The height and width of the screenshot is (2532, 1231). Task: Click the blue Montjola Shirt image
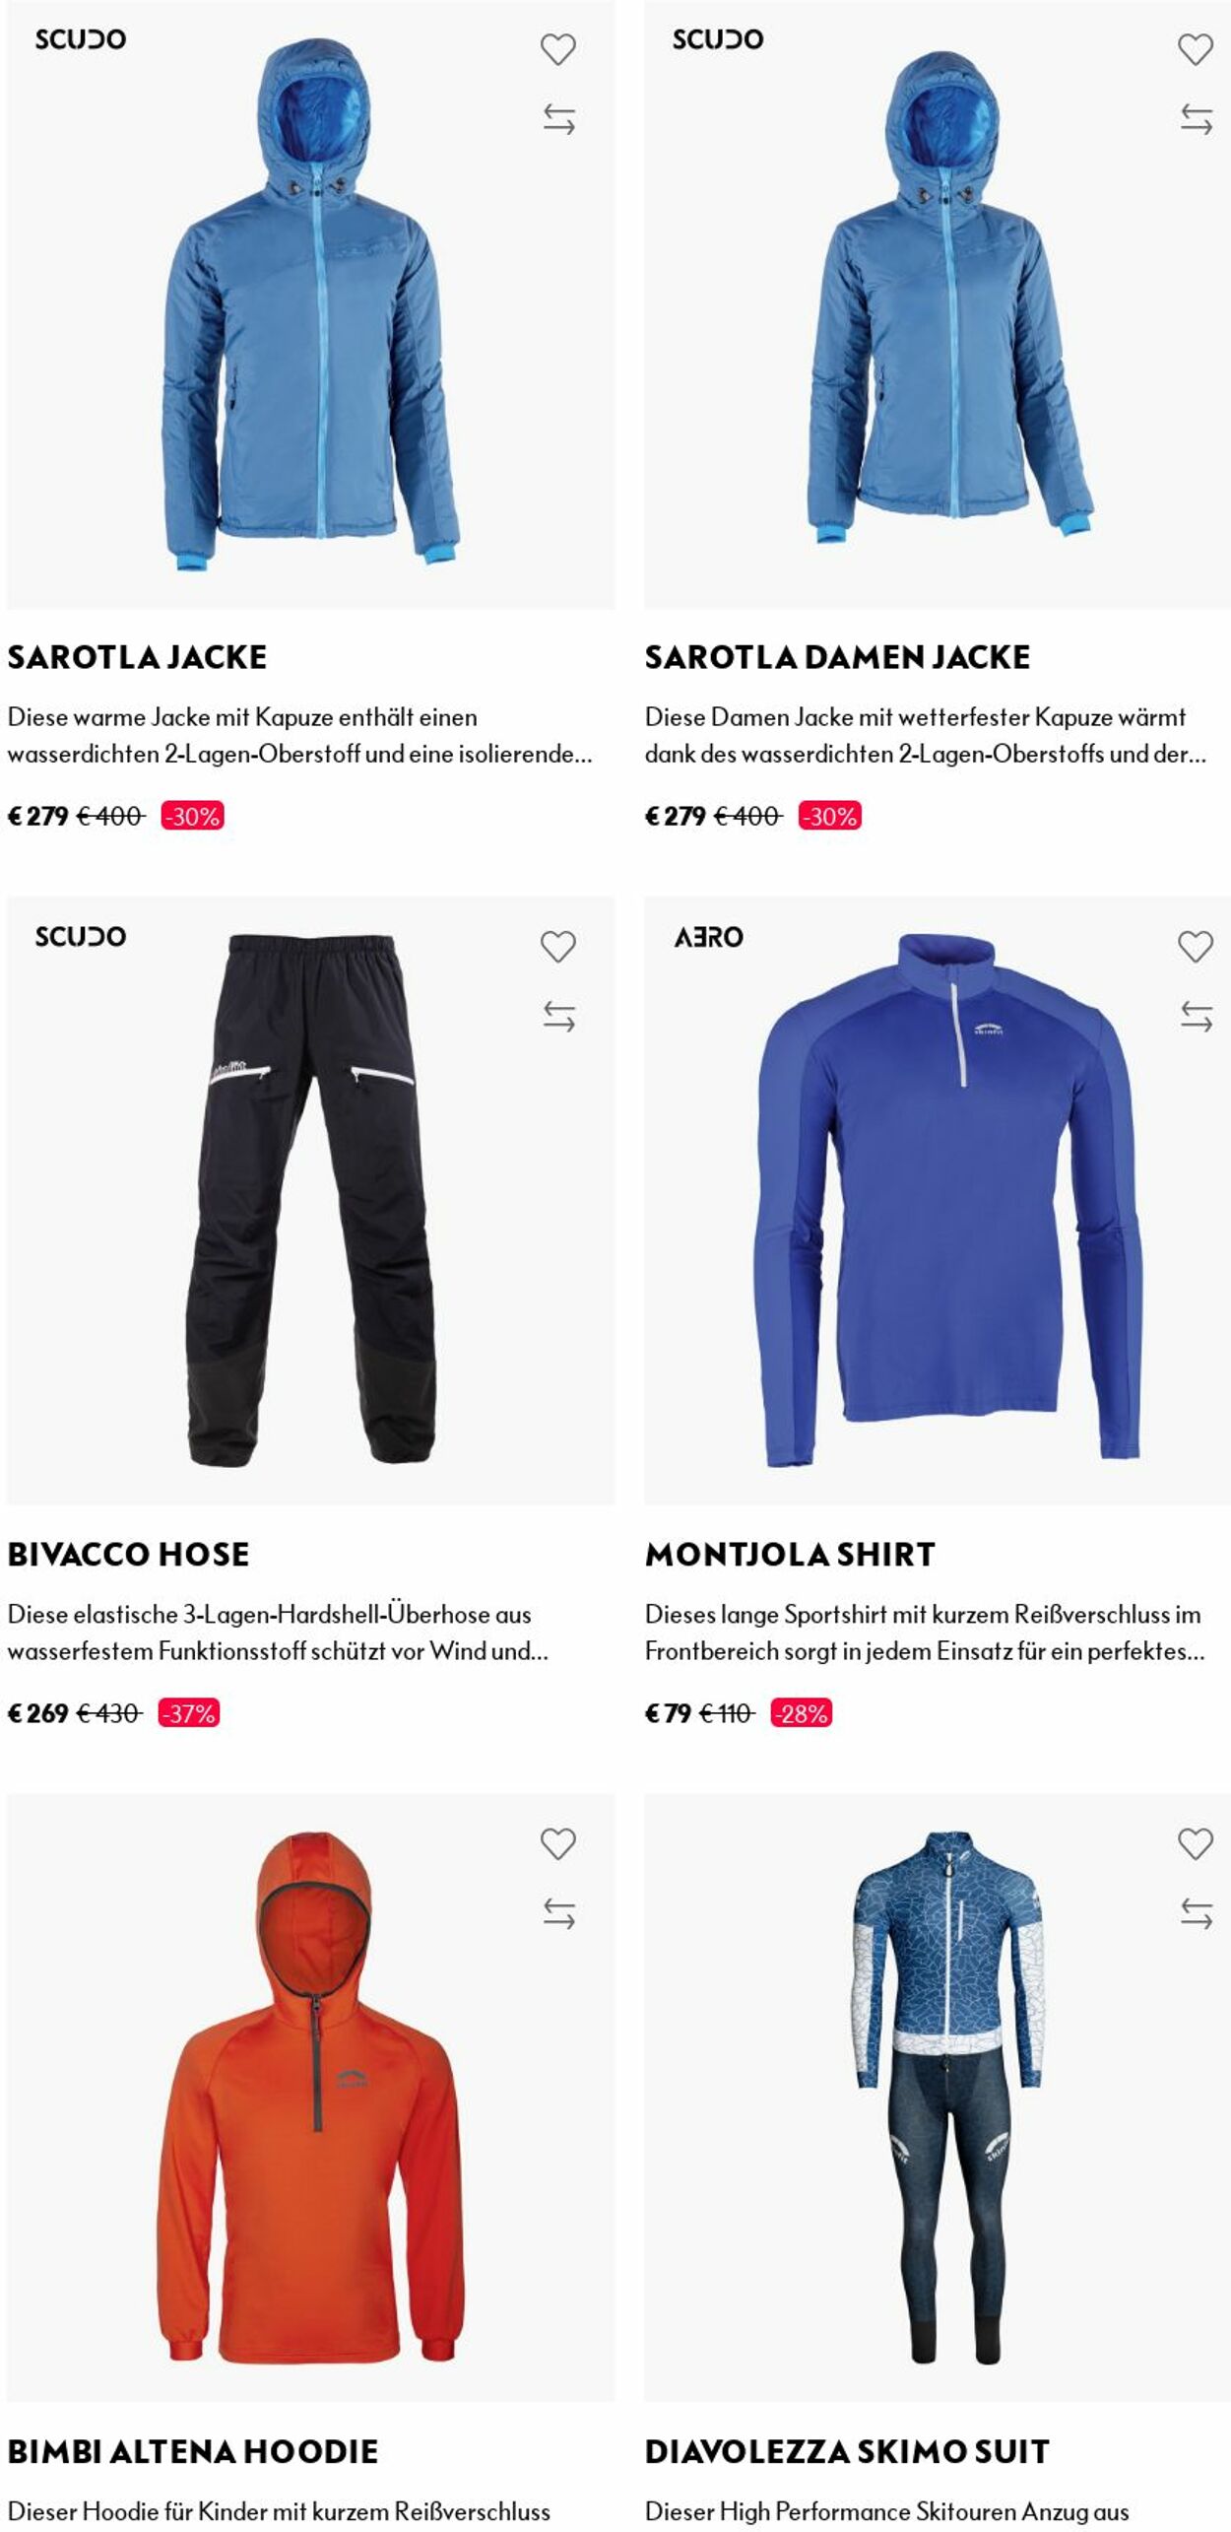[x=947, y=1201]
